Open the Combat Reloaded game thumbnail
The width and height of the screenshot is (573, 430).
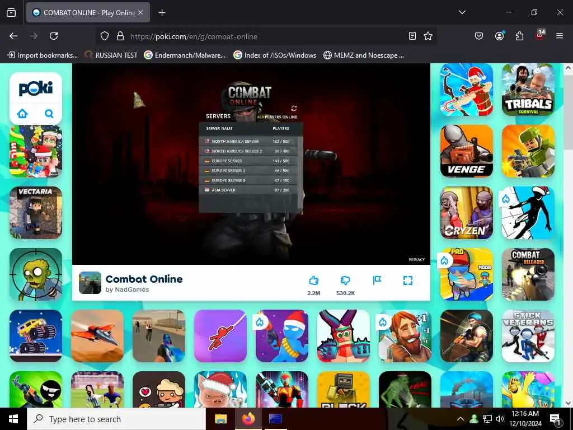point(528,274)
